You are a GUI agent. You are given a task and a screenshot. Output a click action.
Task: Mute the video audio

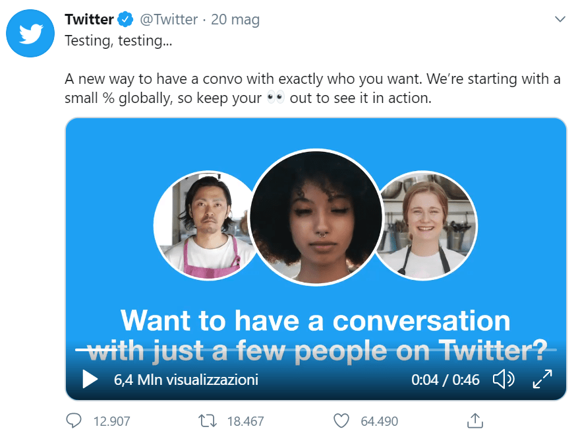click(504, 379)
